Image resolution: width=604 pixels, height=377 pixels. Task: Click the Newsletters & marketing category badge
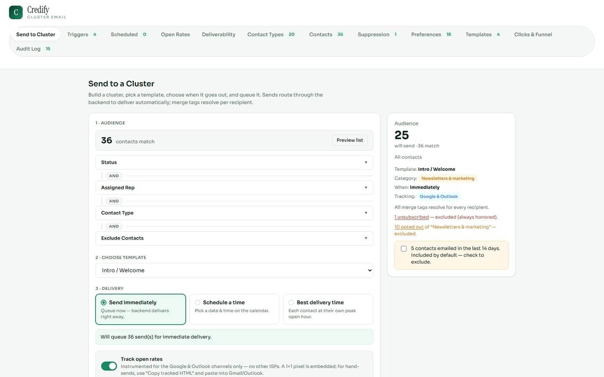click(x=448, y=178)
